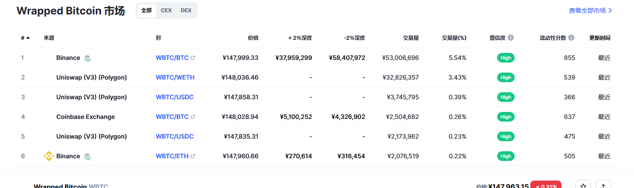Click the Binance logo in row 6
This screenshot has width=634, height=188.
coord(49,156)
